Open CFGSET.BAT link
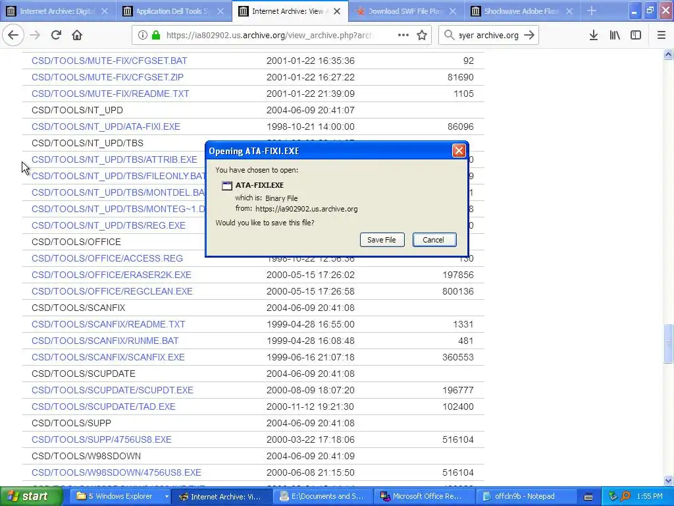 pyautogui.click(x=109, y=61)
